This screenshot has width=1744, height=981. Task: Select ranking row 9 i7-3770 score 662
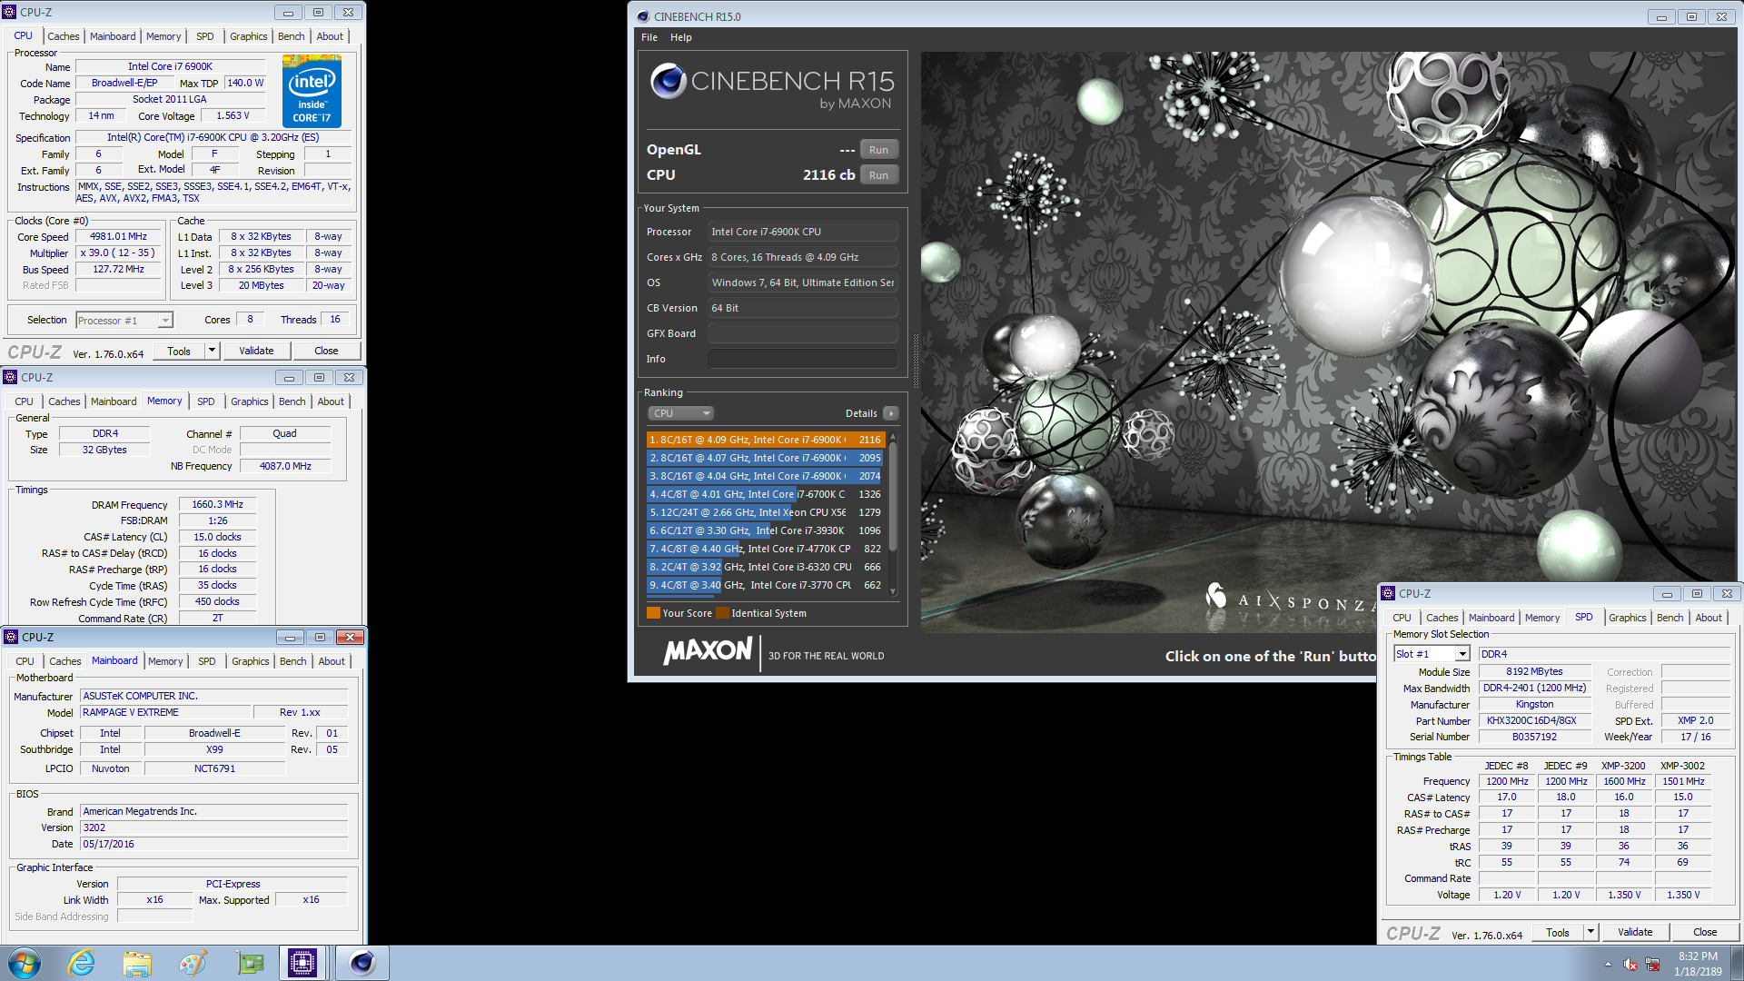pos(765,585)
